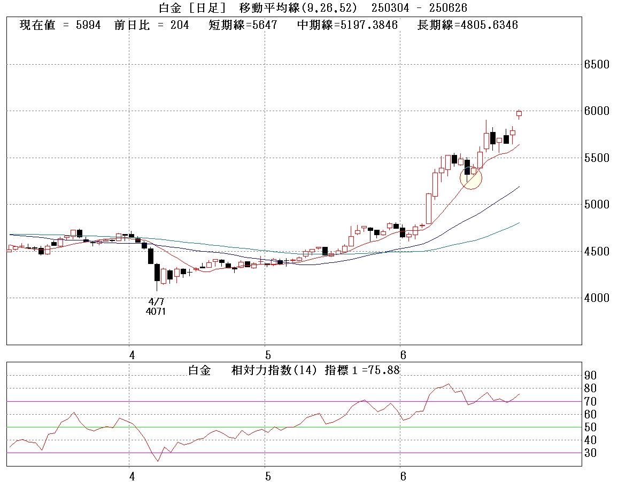Select the 中期線=5197.3846 label
Viewport: 626px width, 482px height.
tap(347, 25)
